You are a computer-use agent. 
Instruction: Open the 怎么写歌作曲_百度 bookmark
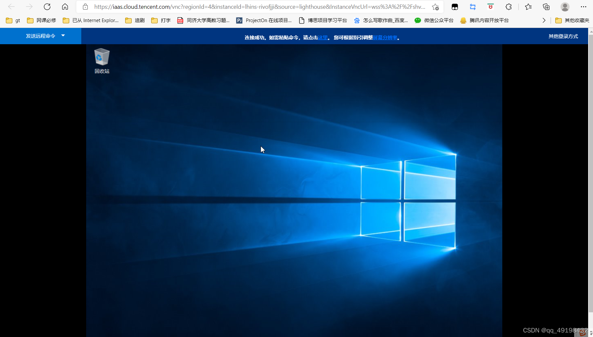[x=381, y=20]
